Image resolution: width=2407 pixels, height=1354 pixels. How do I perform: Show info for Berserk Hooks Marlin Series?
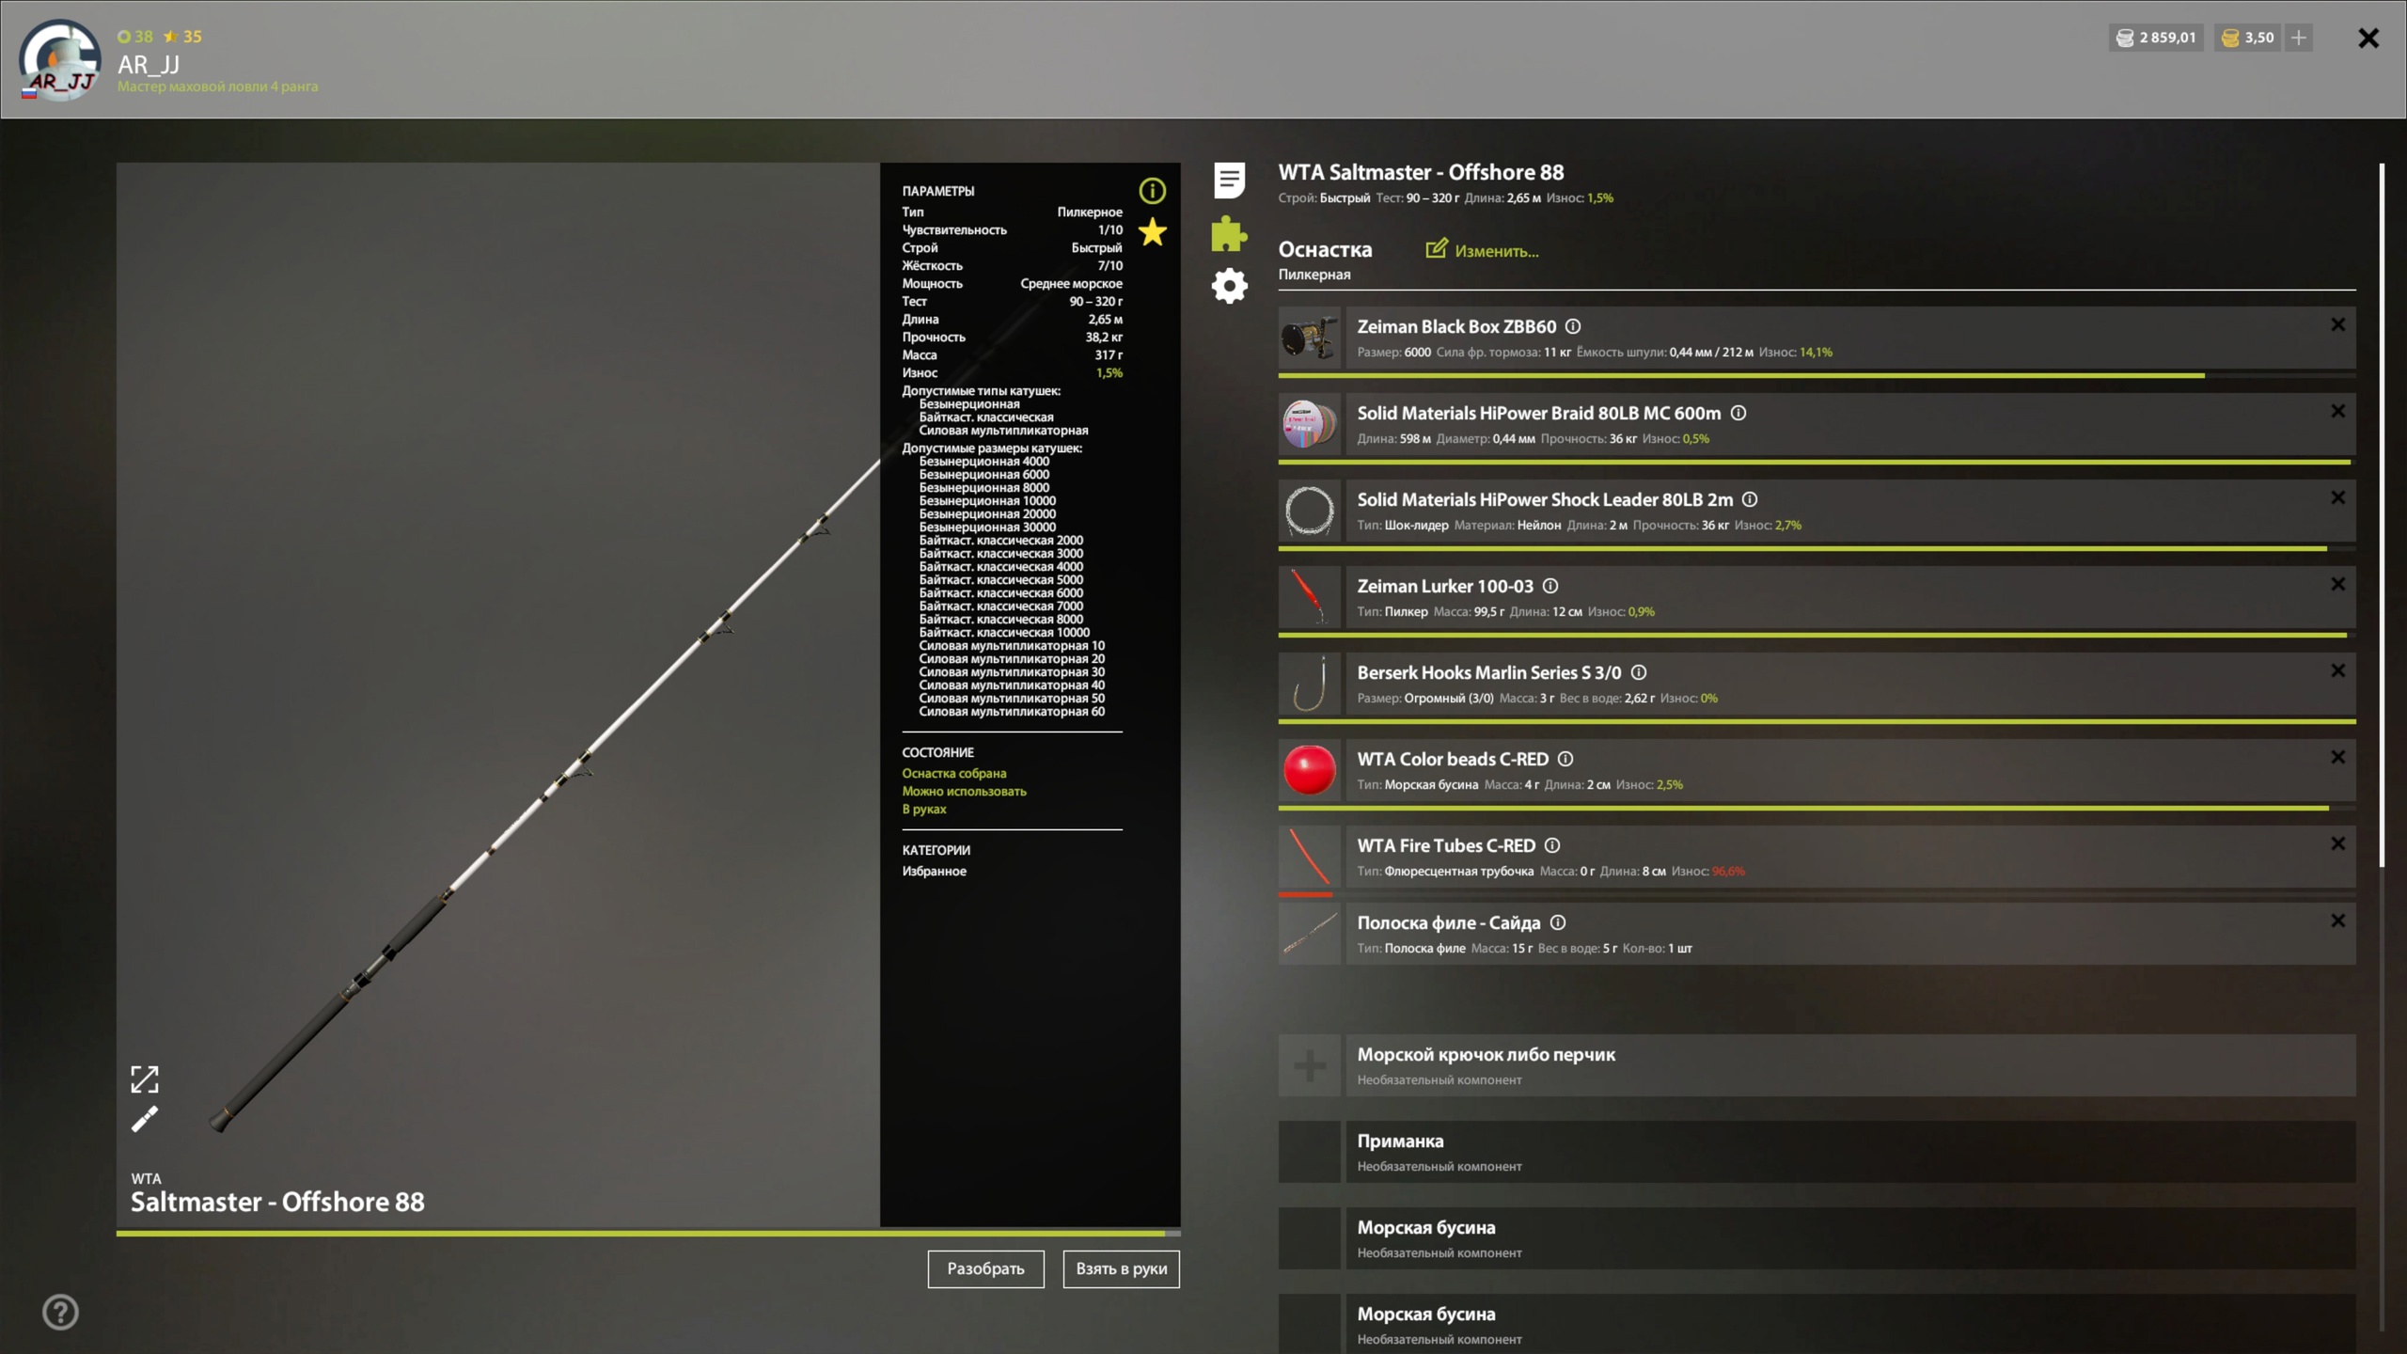(x=1639, y=672)
